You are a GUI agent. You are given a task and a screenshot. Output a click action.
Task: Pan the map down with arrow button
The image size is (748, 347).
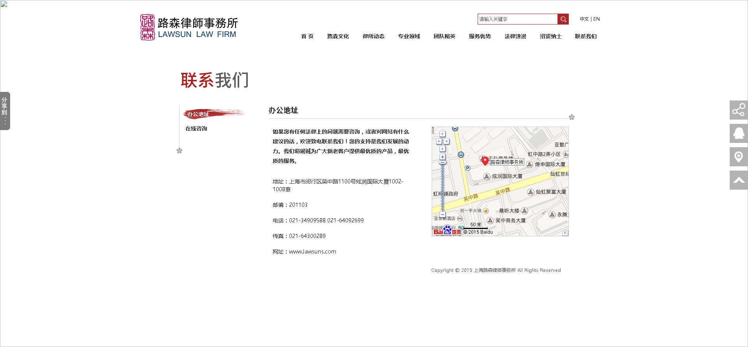(x=443, y=149)
